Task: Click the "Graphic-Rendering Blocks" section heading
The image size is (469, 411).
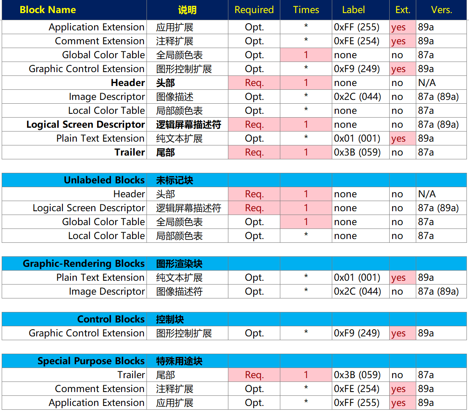Action: [84, 264]
